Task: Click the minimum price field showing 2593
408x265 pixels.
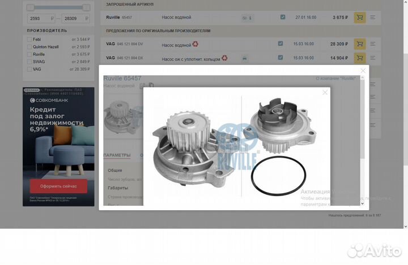Action: point(40,19)
